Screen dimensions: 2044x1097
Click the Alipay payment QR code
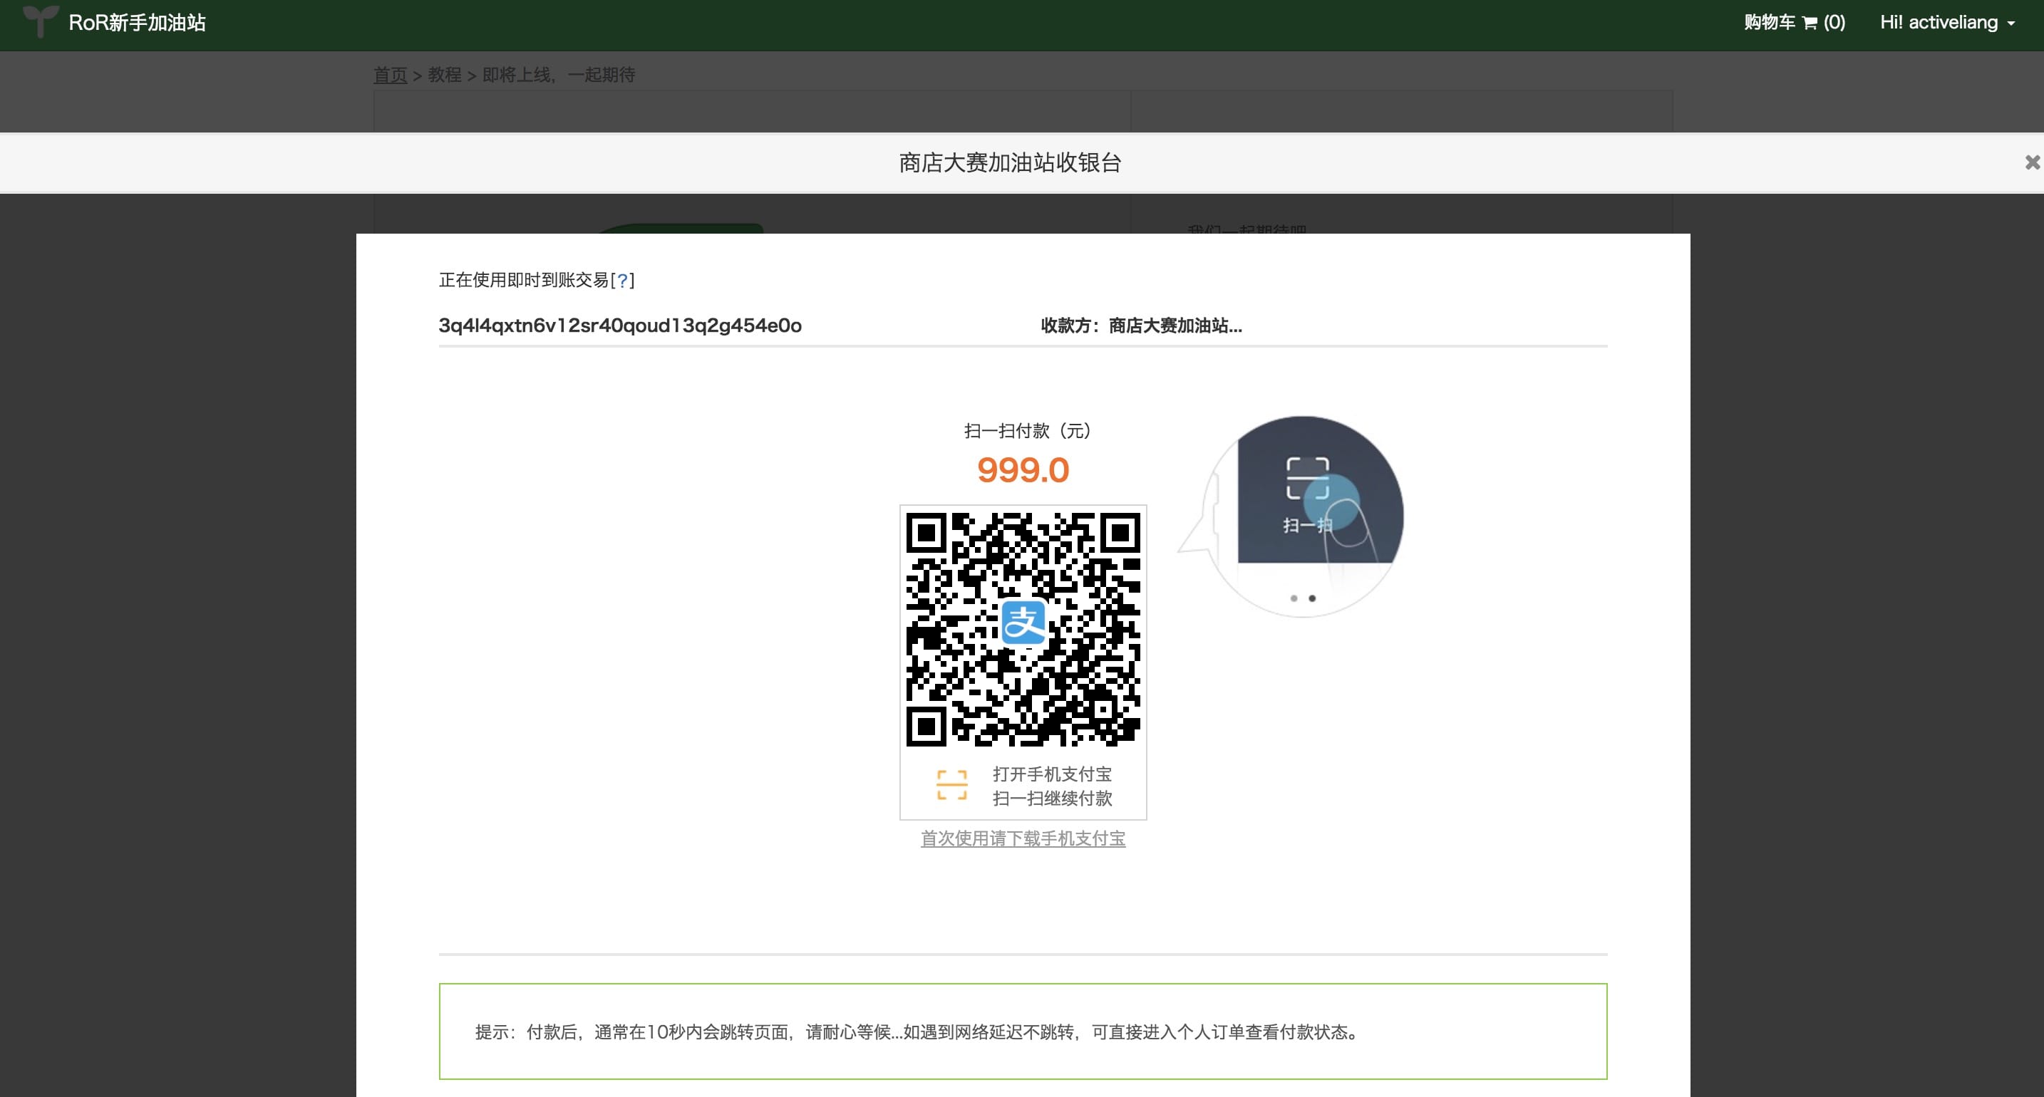[x=1023, y=629]
